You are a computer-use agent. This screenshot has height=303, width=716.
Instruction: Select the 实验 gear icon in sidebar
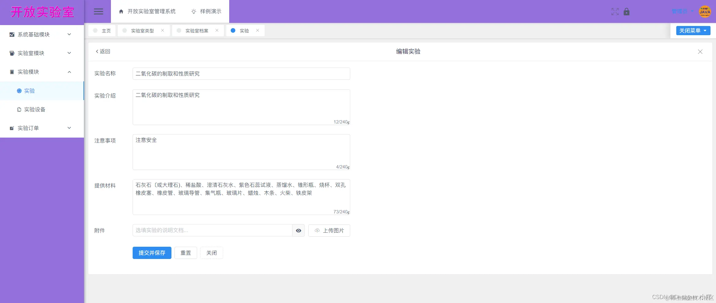point(19,91)
